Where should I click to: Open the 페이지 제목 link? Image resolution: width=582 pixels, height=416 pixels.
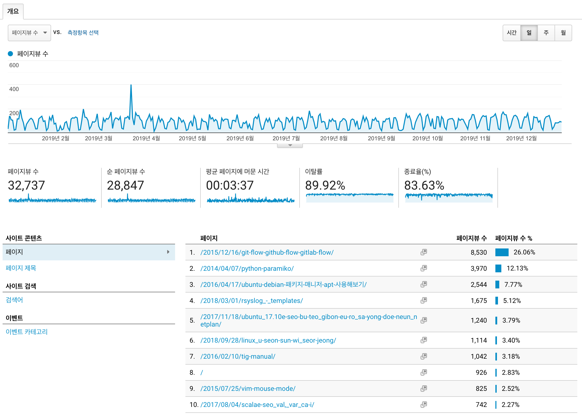21,268
